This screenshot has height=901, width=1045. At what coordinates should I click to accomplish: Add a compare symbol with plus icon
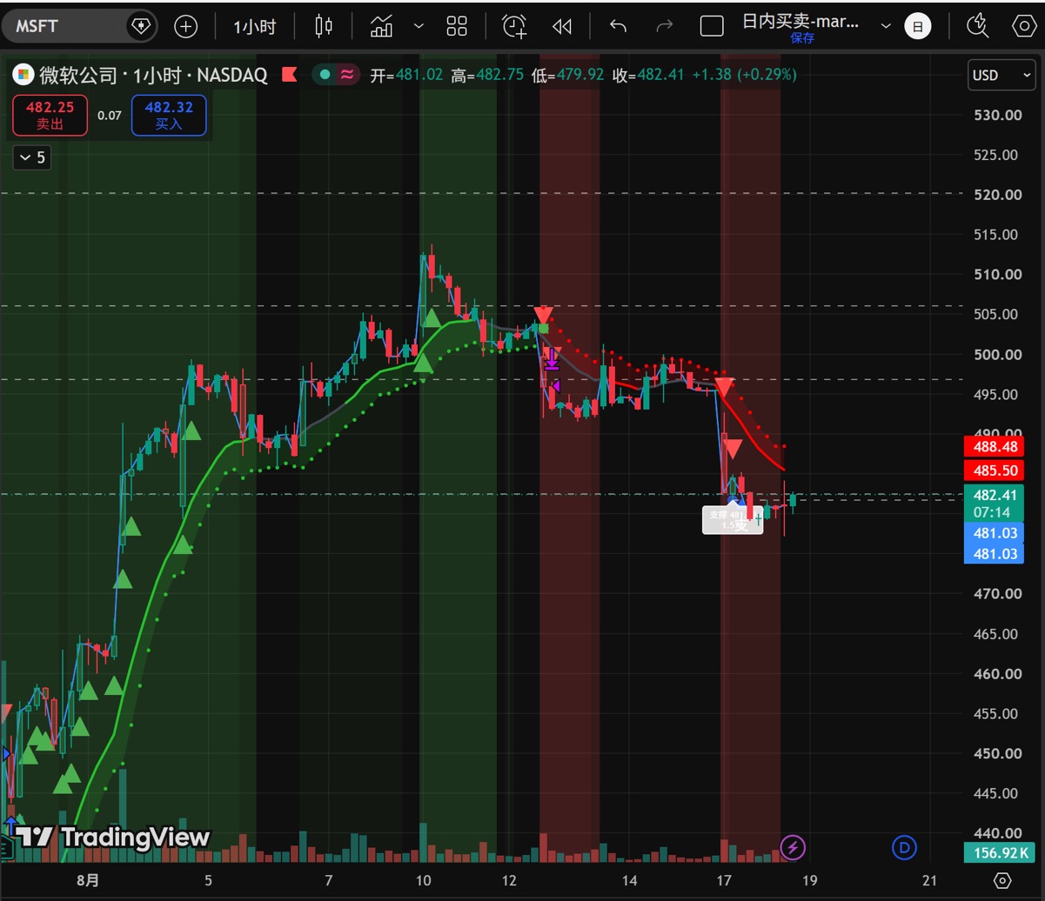186,26
